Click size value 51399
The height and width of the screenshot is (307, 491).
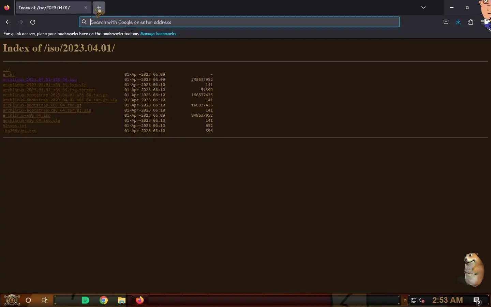point(207,90)
